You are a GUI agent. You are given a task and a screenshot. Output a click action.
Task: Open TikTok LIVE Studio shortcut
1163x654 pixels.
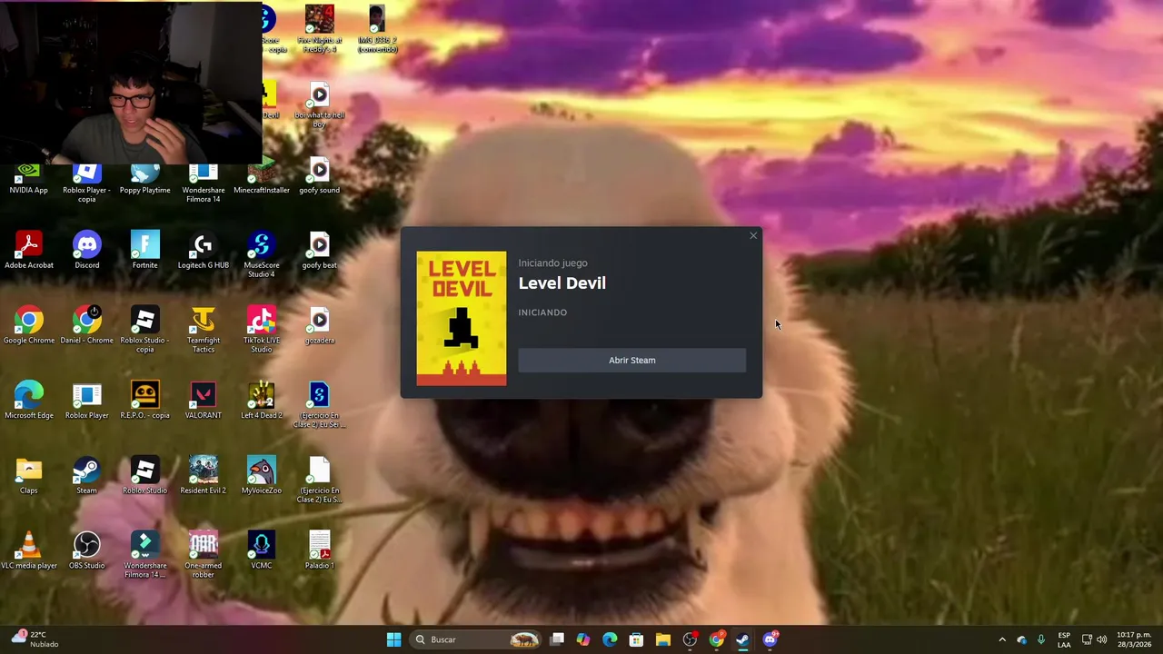coord(262,331)
